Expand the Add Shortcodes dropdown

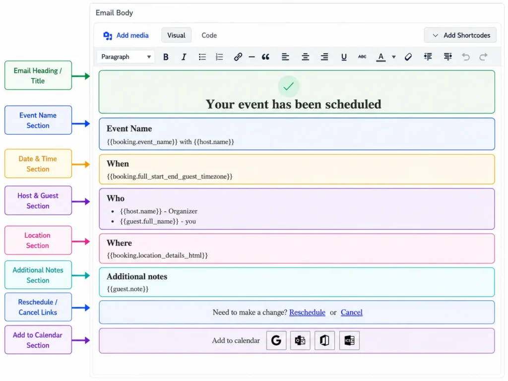point(460,35)
